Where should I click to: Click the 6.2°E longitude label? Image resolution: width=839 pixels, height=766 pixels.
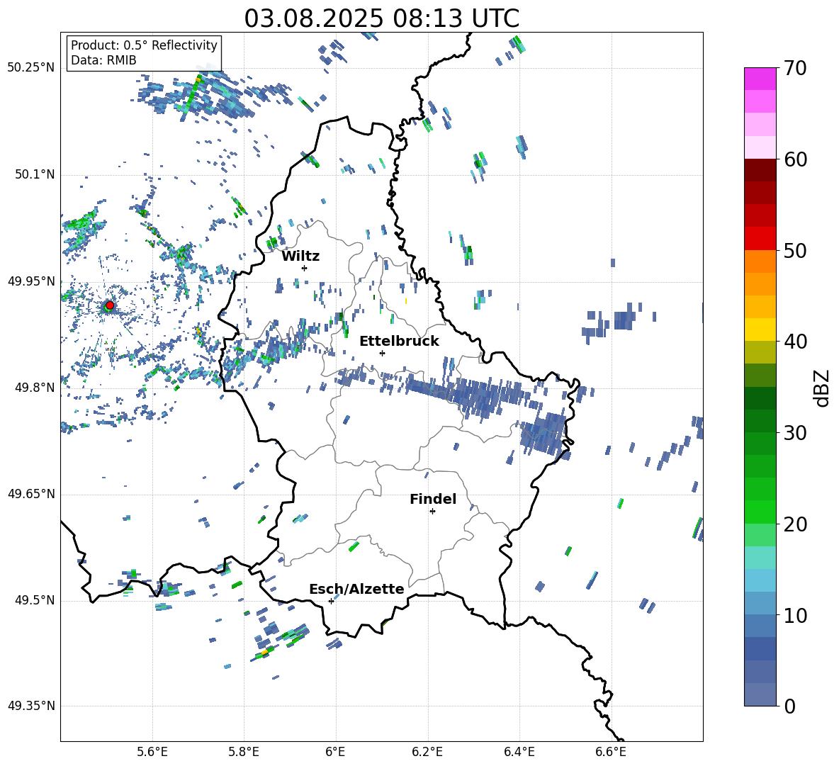click(x=427, y=753)
